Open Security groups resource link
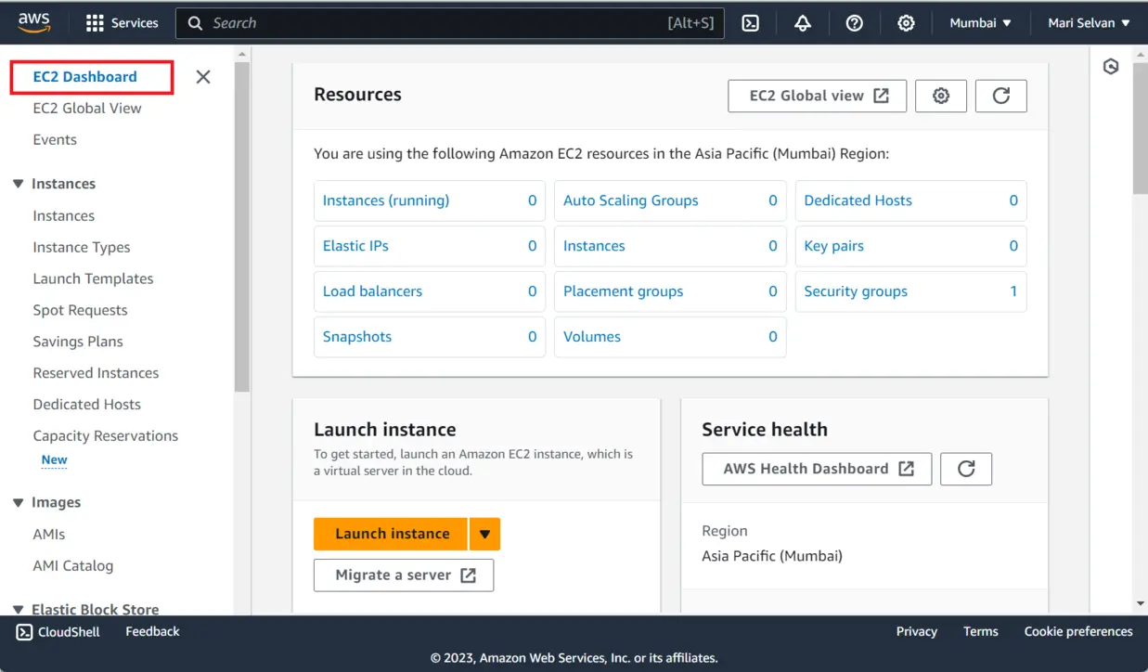Screen dimensions: 1148x672 (x=856, y=291)
